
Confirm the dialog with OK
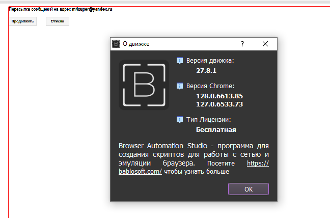point(248,189)
